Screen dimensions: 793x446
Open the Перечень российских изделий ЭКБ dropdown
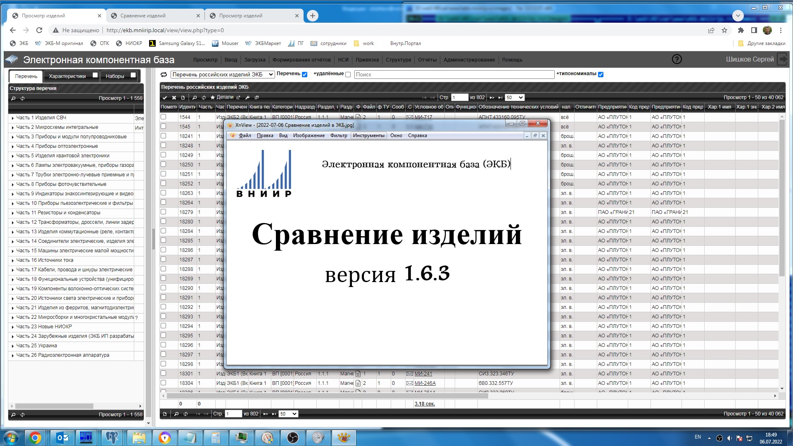pos(223,75)
